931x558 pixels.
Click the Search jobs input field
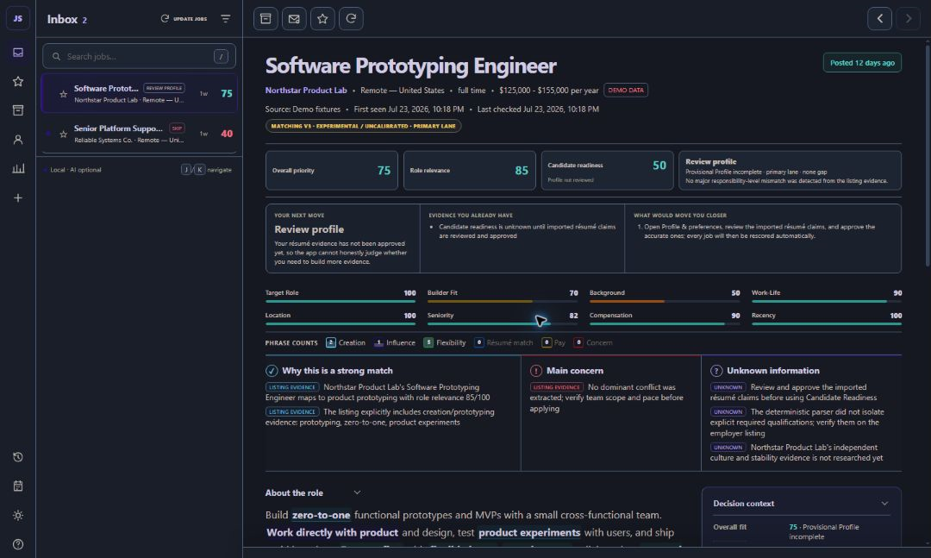[139, 56]
